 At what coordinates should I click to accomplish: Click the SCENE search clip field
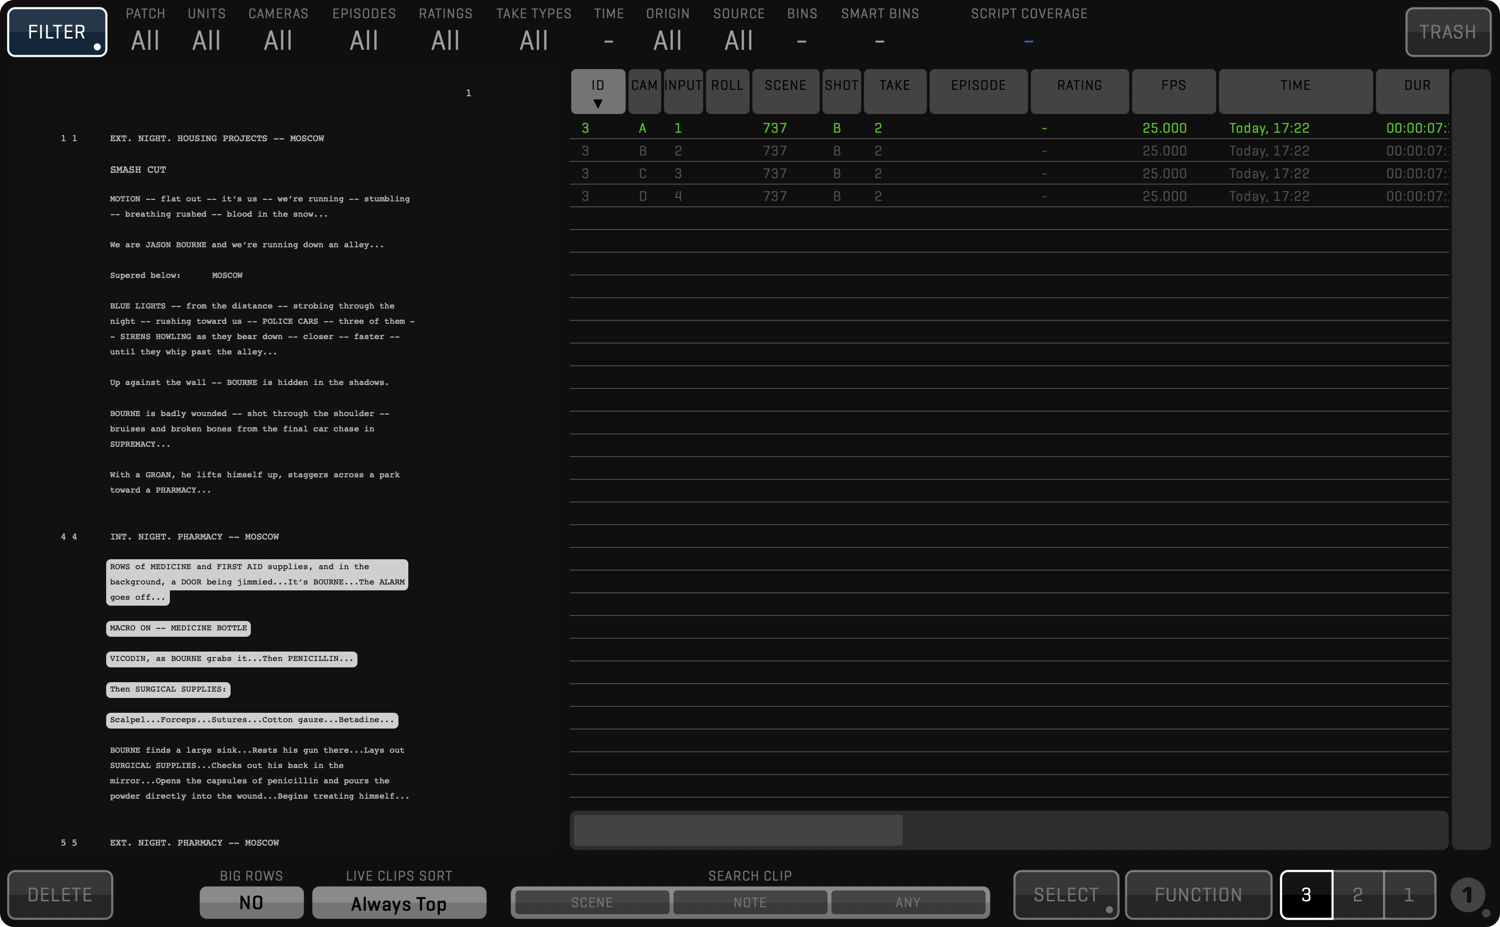(x=592, y=902)
